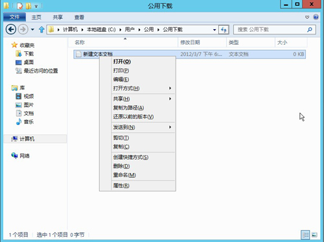Click the 新建文本文档 file icon

78,54
